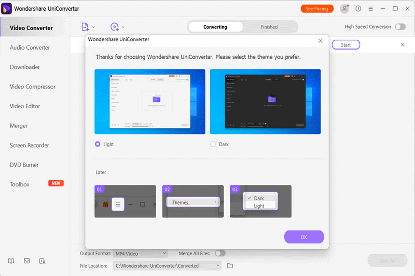415x276 pixels.
Task: Click the Light theme preview image
Action: click(x=150, y=101)
